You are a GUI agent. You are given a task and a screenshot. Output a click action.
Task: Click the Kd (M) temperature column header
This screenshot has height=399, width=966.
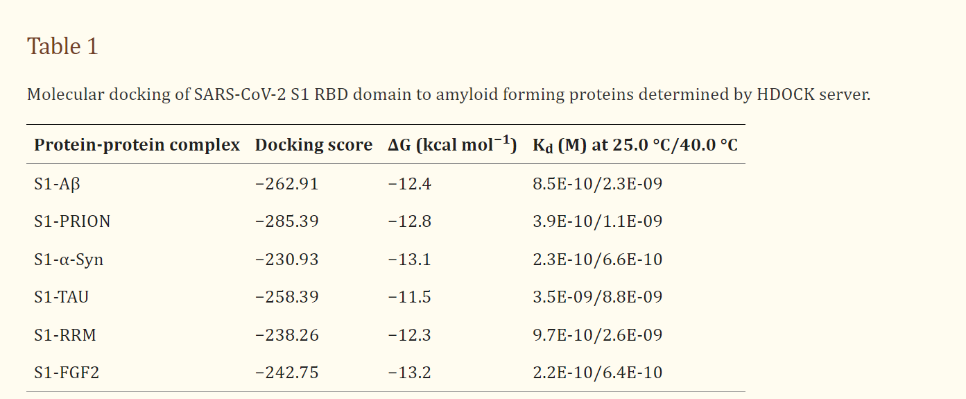coord(635,145)
